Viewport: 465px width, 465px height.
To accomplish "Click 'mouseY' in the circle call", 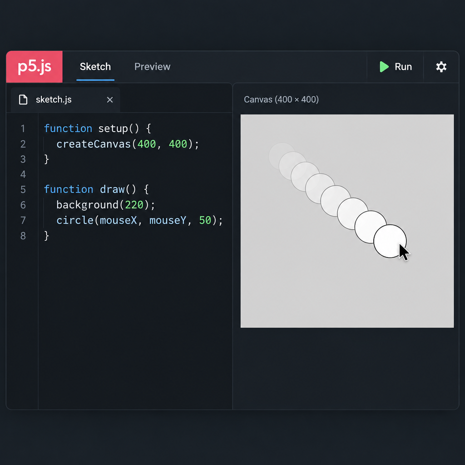I will pyautogui.click(x=168, y=220).
